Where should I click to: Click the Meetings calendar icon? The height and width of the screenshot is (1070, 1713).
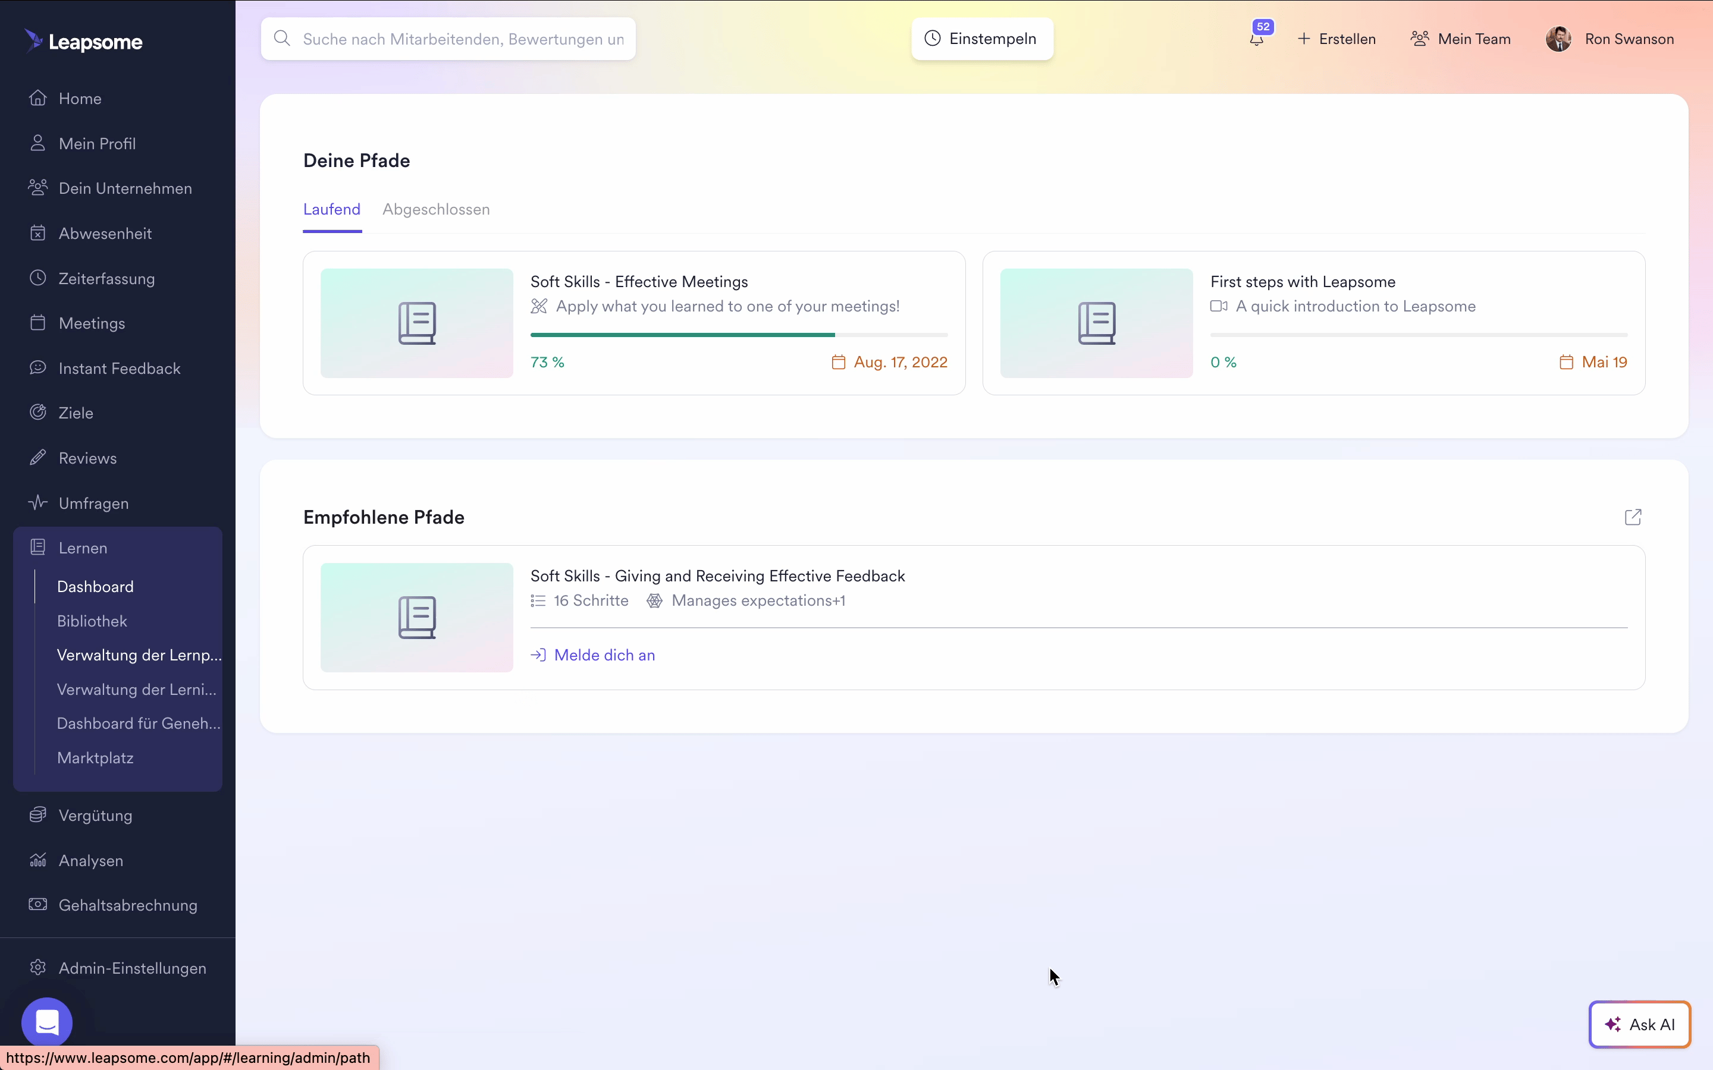point(37,323)
